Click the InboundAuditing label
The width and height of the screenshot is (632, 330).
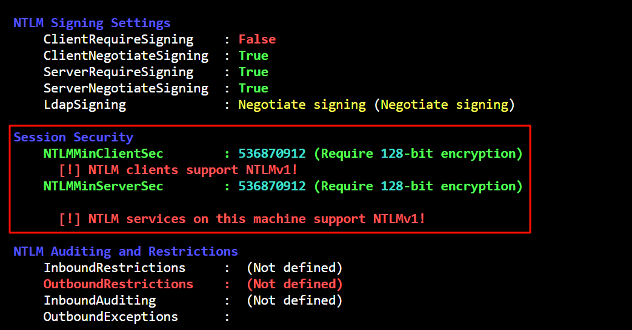pos(99,300)
